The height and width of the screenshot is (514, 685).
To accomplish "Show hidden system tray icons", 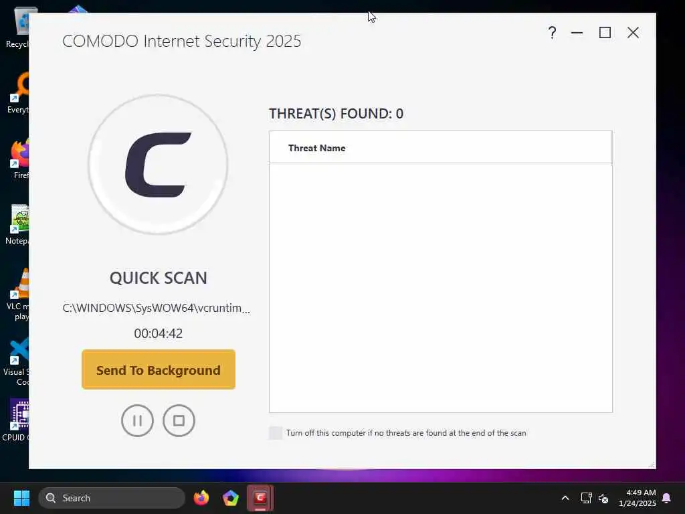I will click(x=565, y=498).
